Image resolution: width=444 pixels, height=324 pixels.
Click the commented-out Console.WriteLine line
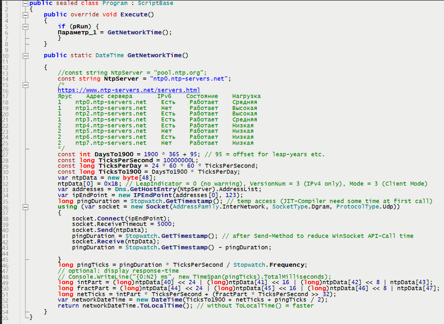tap(194, 277)
